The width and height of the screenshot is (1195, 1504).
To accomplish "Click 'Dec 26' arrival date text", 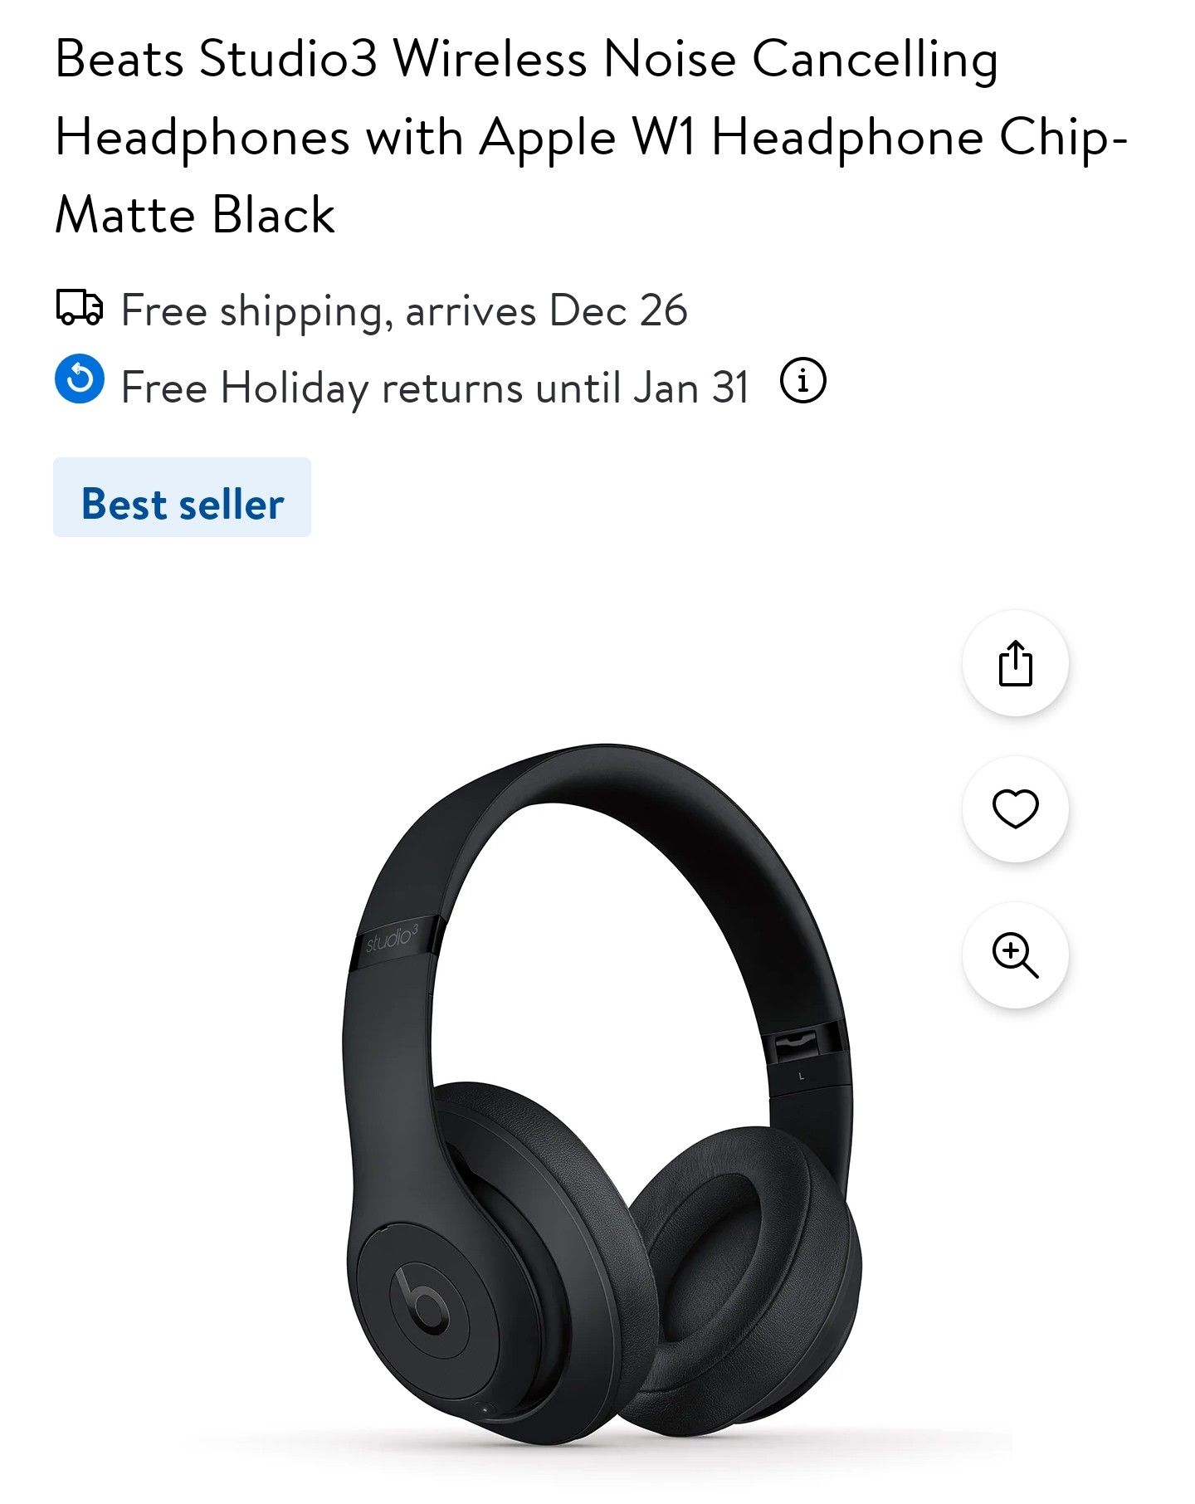I will click(x=618, y=310).
